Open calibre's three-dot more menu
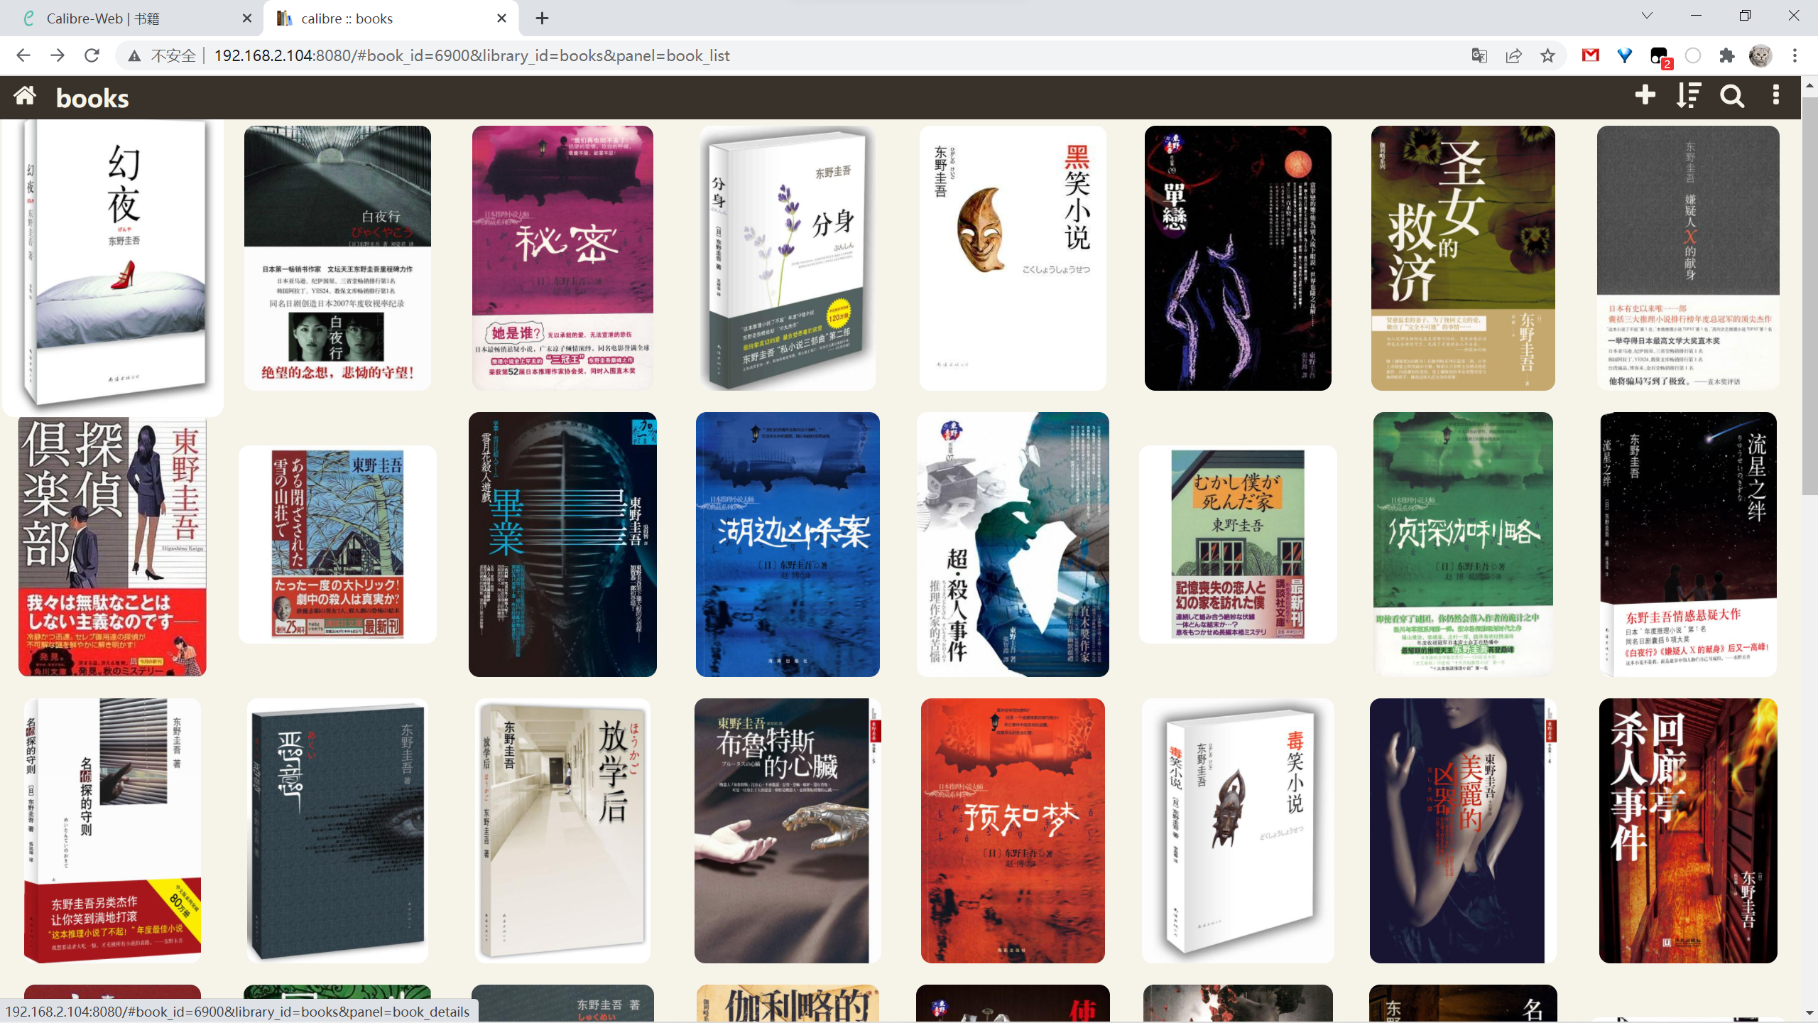Screen dimensions: 1818x1023 click(1775, 95)
